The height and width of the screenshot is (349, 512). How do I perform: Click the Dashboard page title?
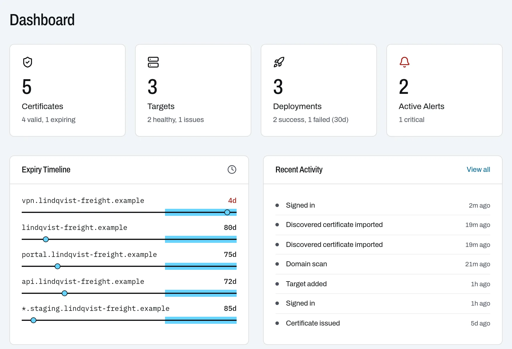point(42,20)
